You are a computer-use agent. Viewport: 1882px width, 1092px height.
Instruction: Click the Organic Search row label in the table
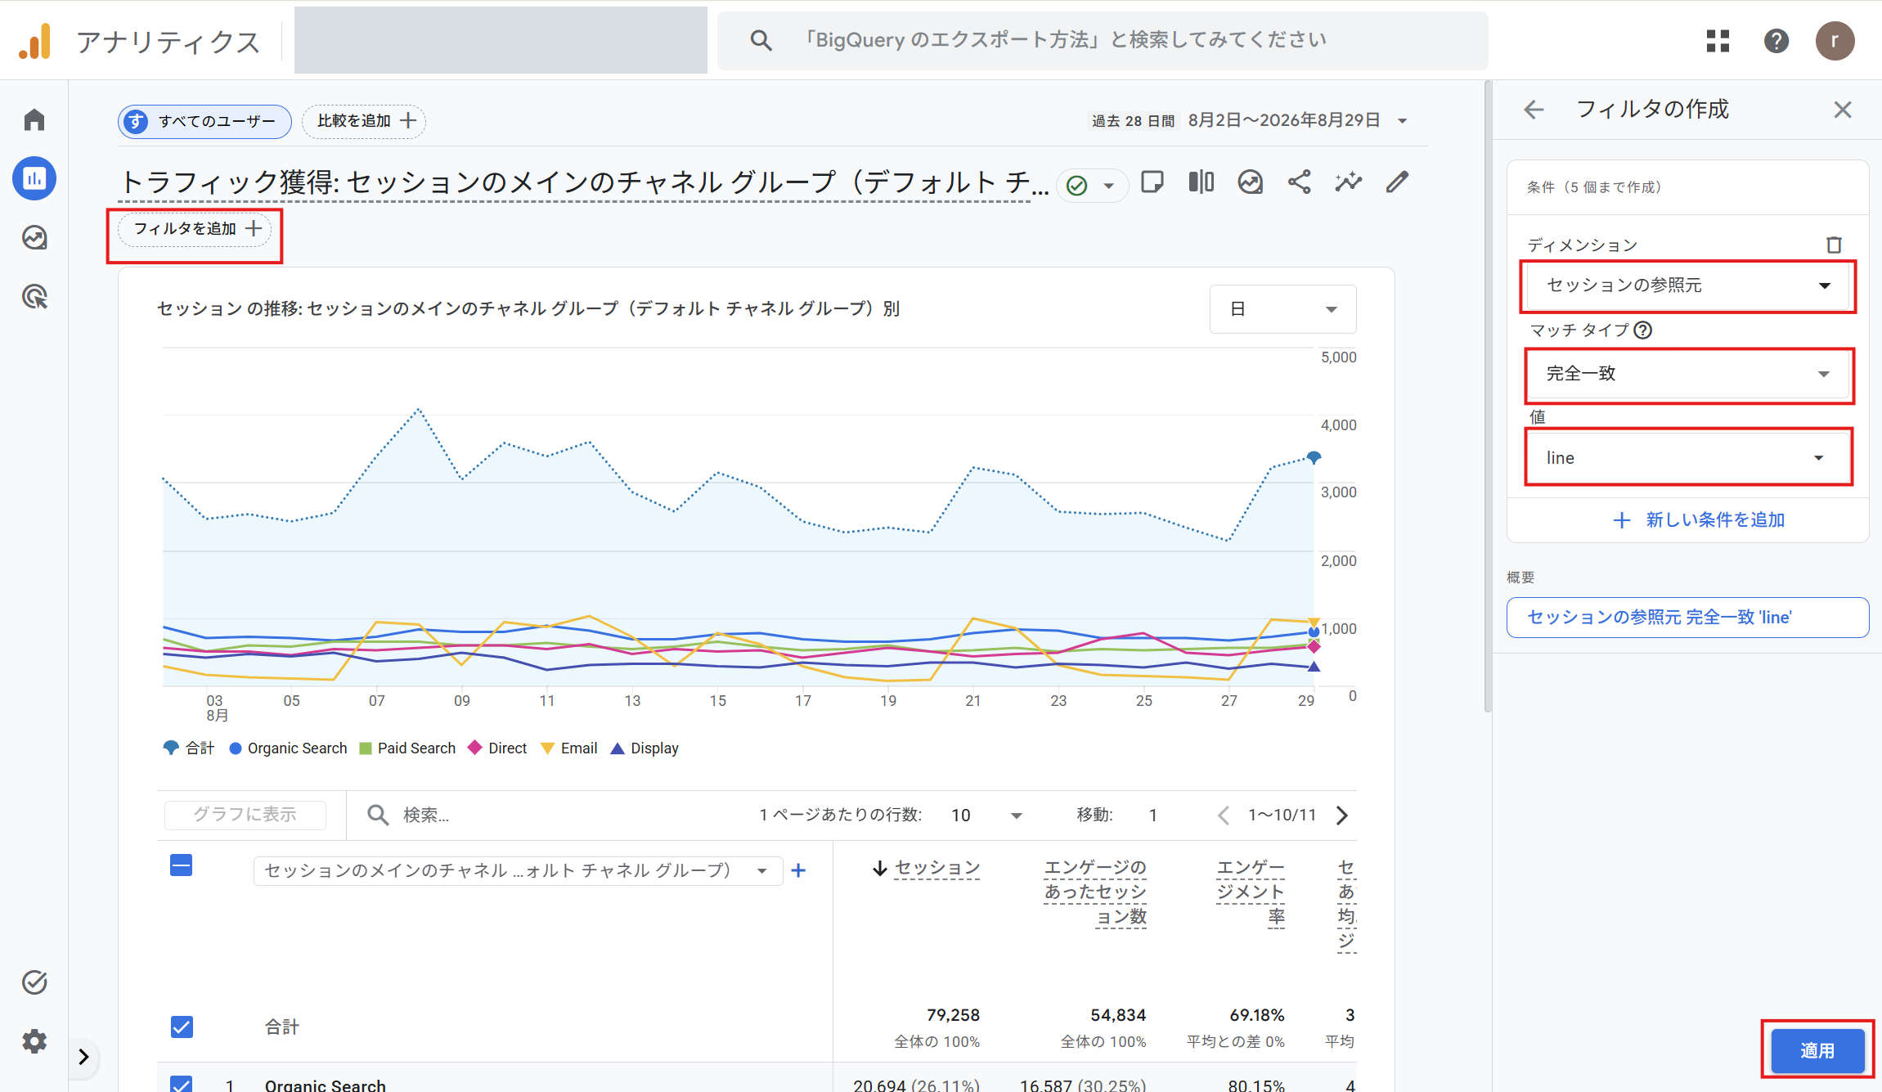click(325, 1085)
